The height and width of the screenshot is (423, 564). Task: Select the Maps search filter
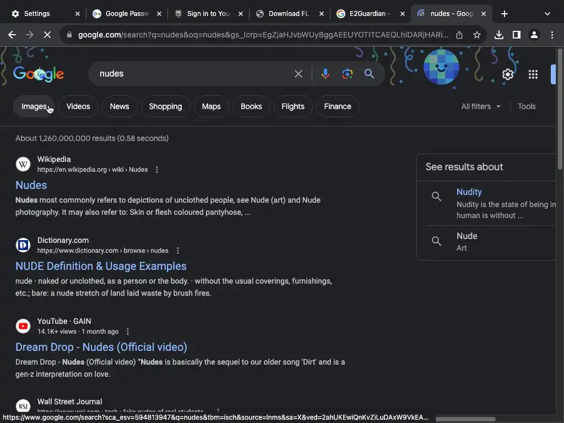[x=211, y=106]
